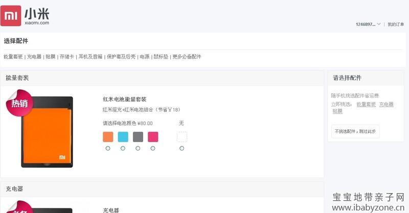The image size is (409, 213).
Task: Click the 充电器 section header
Action: pos(15,189)
